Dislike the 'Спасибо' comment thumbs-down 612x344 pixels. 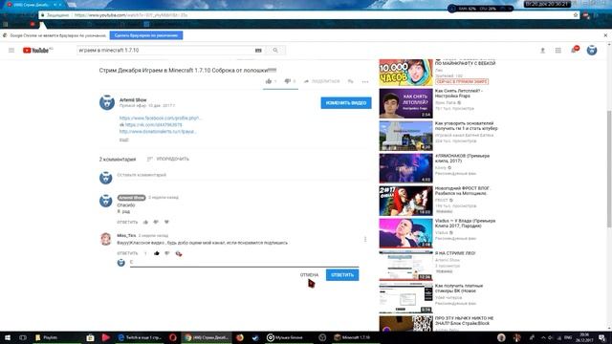(x=156, y=222)
